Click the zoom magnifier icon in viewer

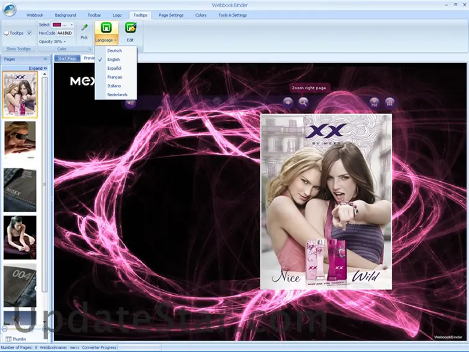(x=304, y=103)
